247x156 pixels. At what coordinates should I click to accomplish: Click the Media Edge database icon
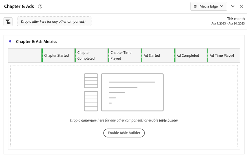(195, 6)
